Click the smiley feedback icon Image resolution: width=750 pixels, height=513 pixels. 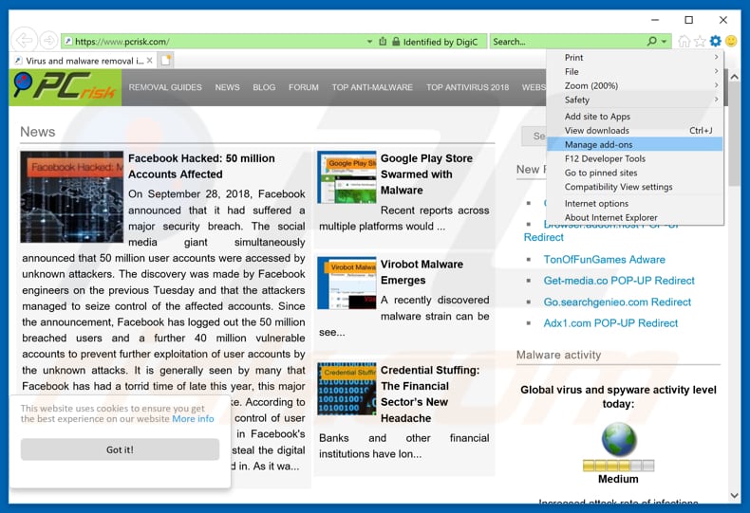731,41
